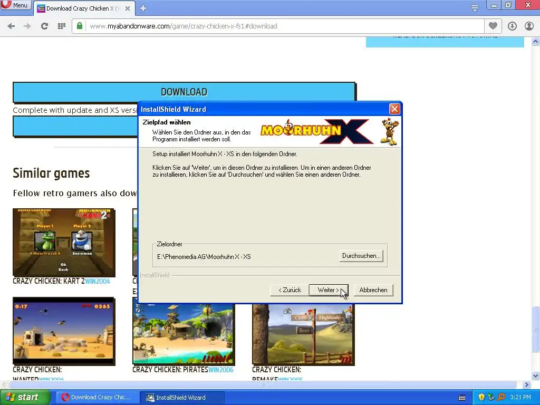
Task: Open the Crazy Chicken: Kart 2 thumbnail
Action: [x=64, y=243]
